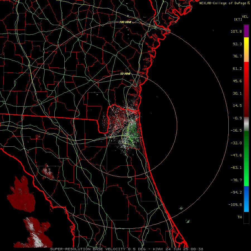Pick the yellow-orange segment of the color bar
251x251 pixels.
click(x=246, y=50)
